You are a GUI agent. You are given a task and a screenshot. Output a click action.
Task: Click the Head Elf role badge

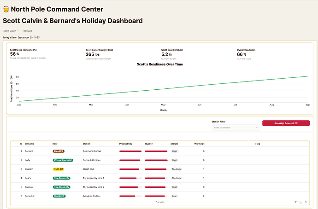point(59,151)
